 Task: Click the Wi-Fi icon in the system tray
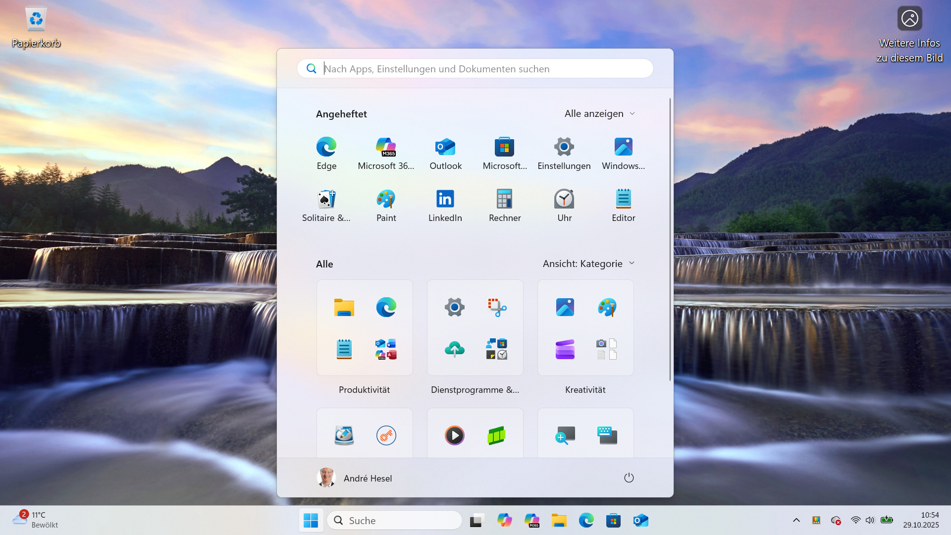click(x=855, y=521)
